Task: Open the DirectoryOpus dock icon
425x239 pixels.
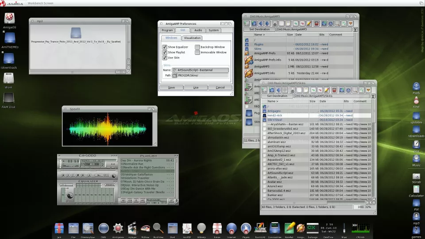Action: pyautogui.click(x=88, y=228)
